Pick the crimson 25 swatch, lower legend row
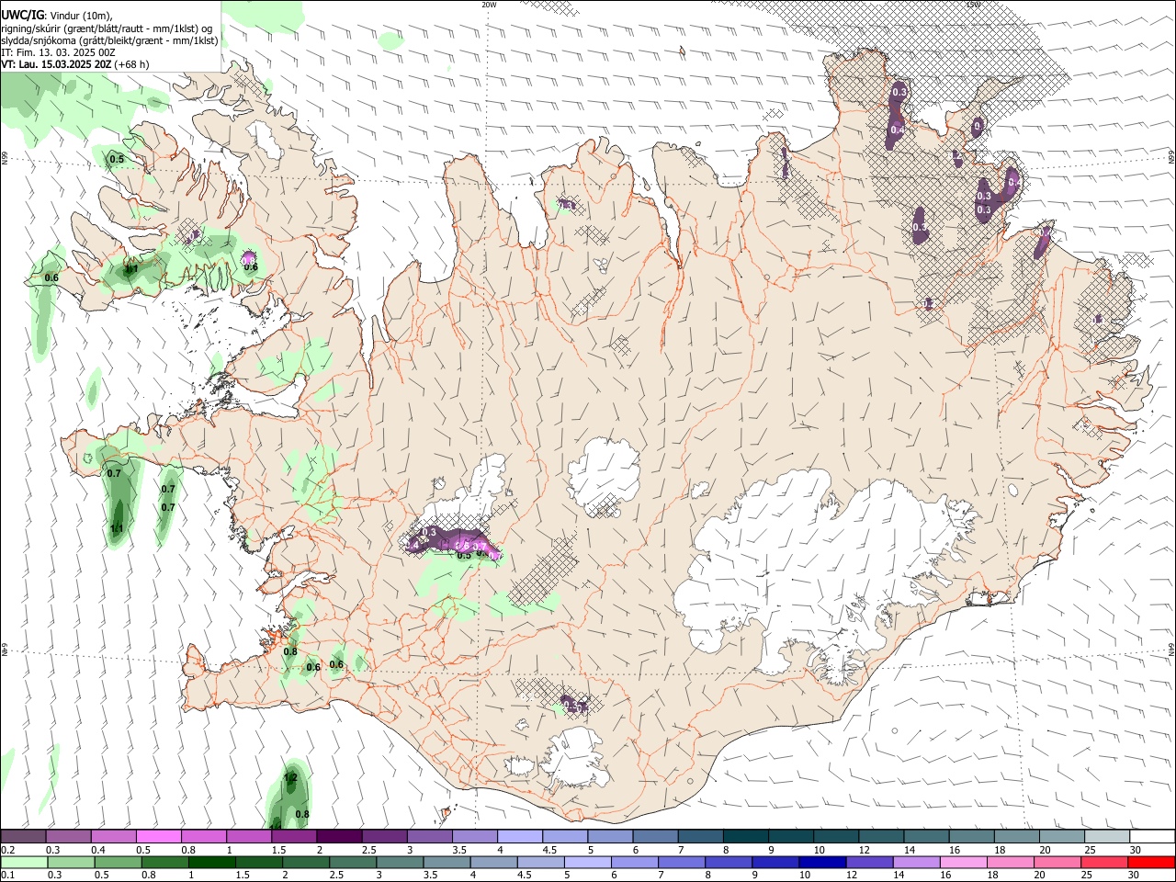This screenshot has width=1176, height=882. [x=1104, y=862]
